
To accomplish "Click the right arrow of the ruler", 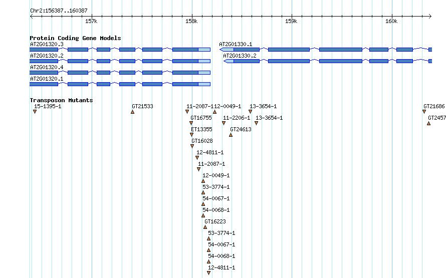I will pyautogui.click(x=430, y=16).
